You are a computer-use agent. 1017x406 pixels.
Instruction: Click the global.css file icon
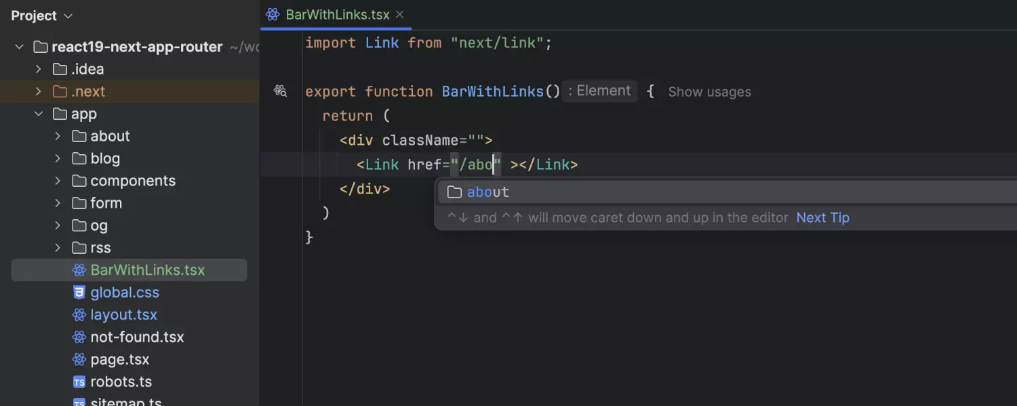tap(79, 292)
